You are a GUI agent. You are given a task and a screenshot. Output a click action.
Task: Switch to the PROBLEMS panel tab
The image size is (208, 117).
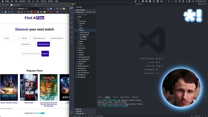click(x=135, y=97)
